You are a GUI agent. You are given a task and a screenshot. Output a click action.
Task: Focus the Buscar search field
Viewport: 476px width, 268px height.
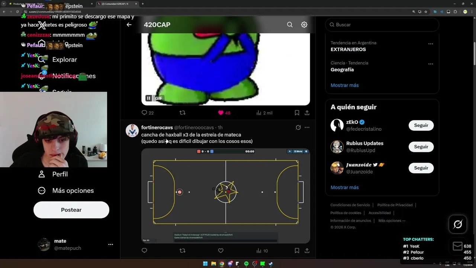[382, 25]
